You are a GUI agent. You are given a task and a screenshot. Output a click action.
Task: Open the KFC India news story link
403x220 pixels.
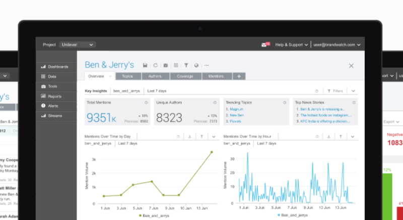tap(325, 121)
